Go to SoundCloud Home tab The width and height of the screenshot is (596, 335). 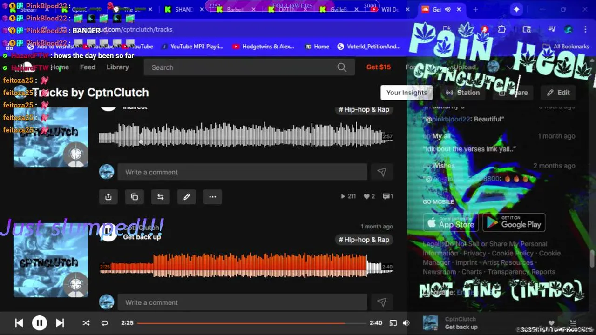click(60, 67)
